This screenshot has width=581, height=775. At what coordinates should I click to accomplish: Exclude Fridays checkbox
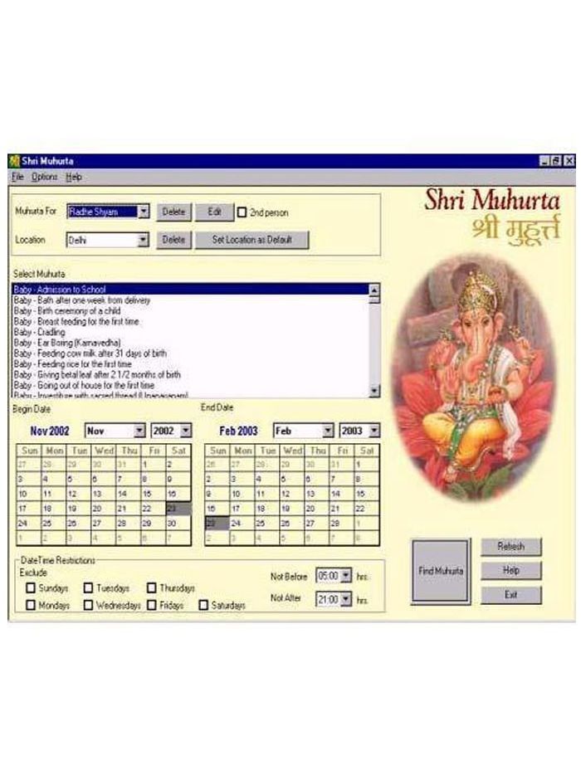pos(152,605)
